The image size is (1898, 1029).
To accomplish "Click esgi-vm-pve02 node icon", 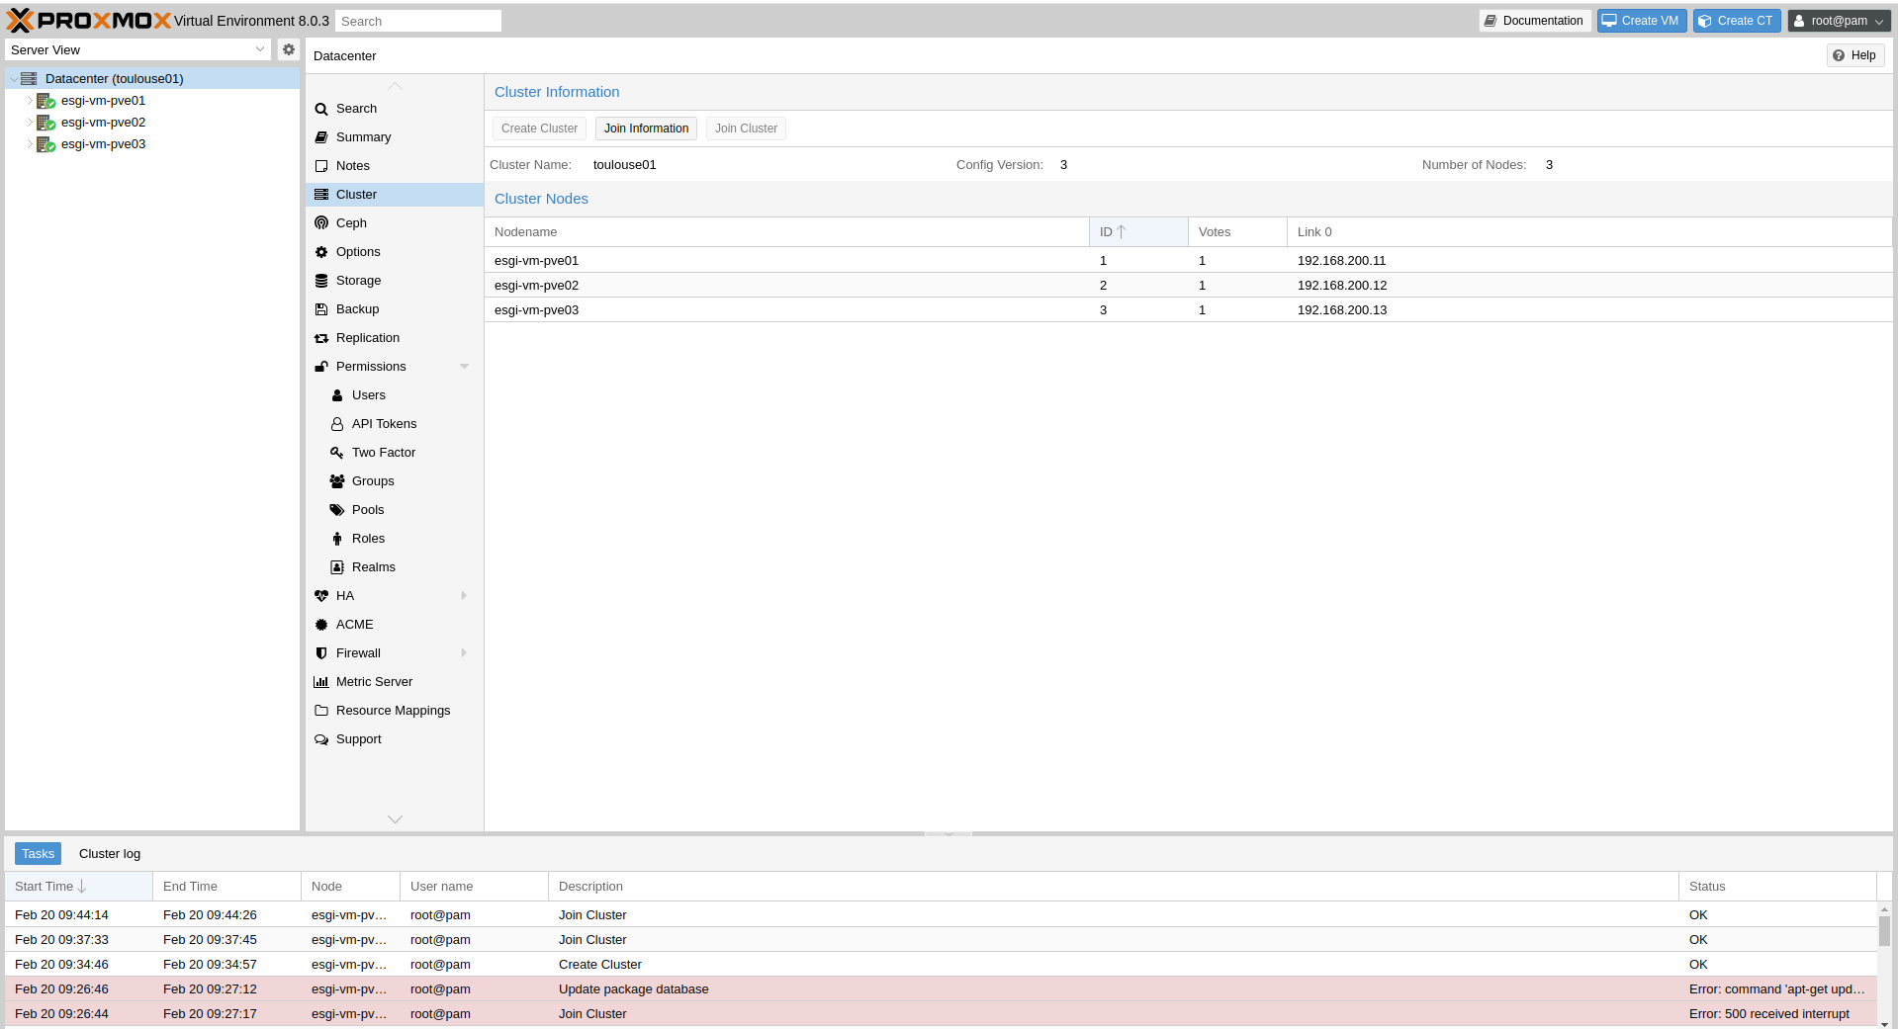I will (45, 123).
